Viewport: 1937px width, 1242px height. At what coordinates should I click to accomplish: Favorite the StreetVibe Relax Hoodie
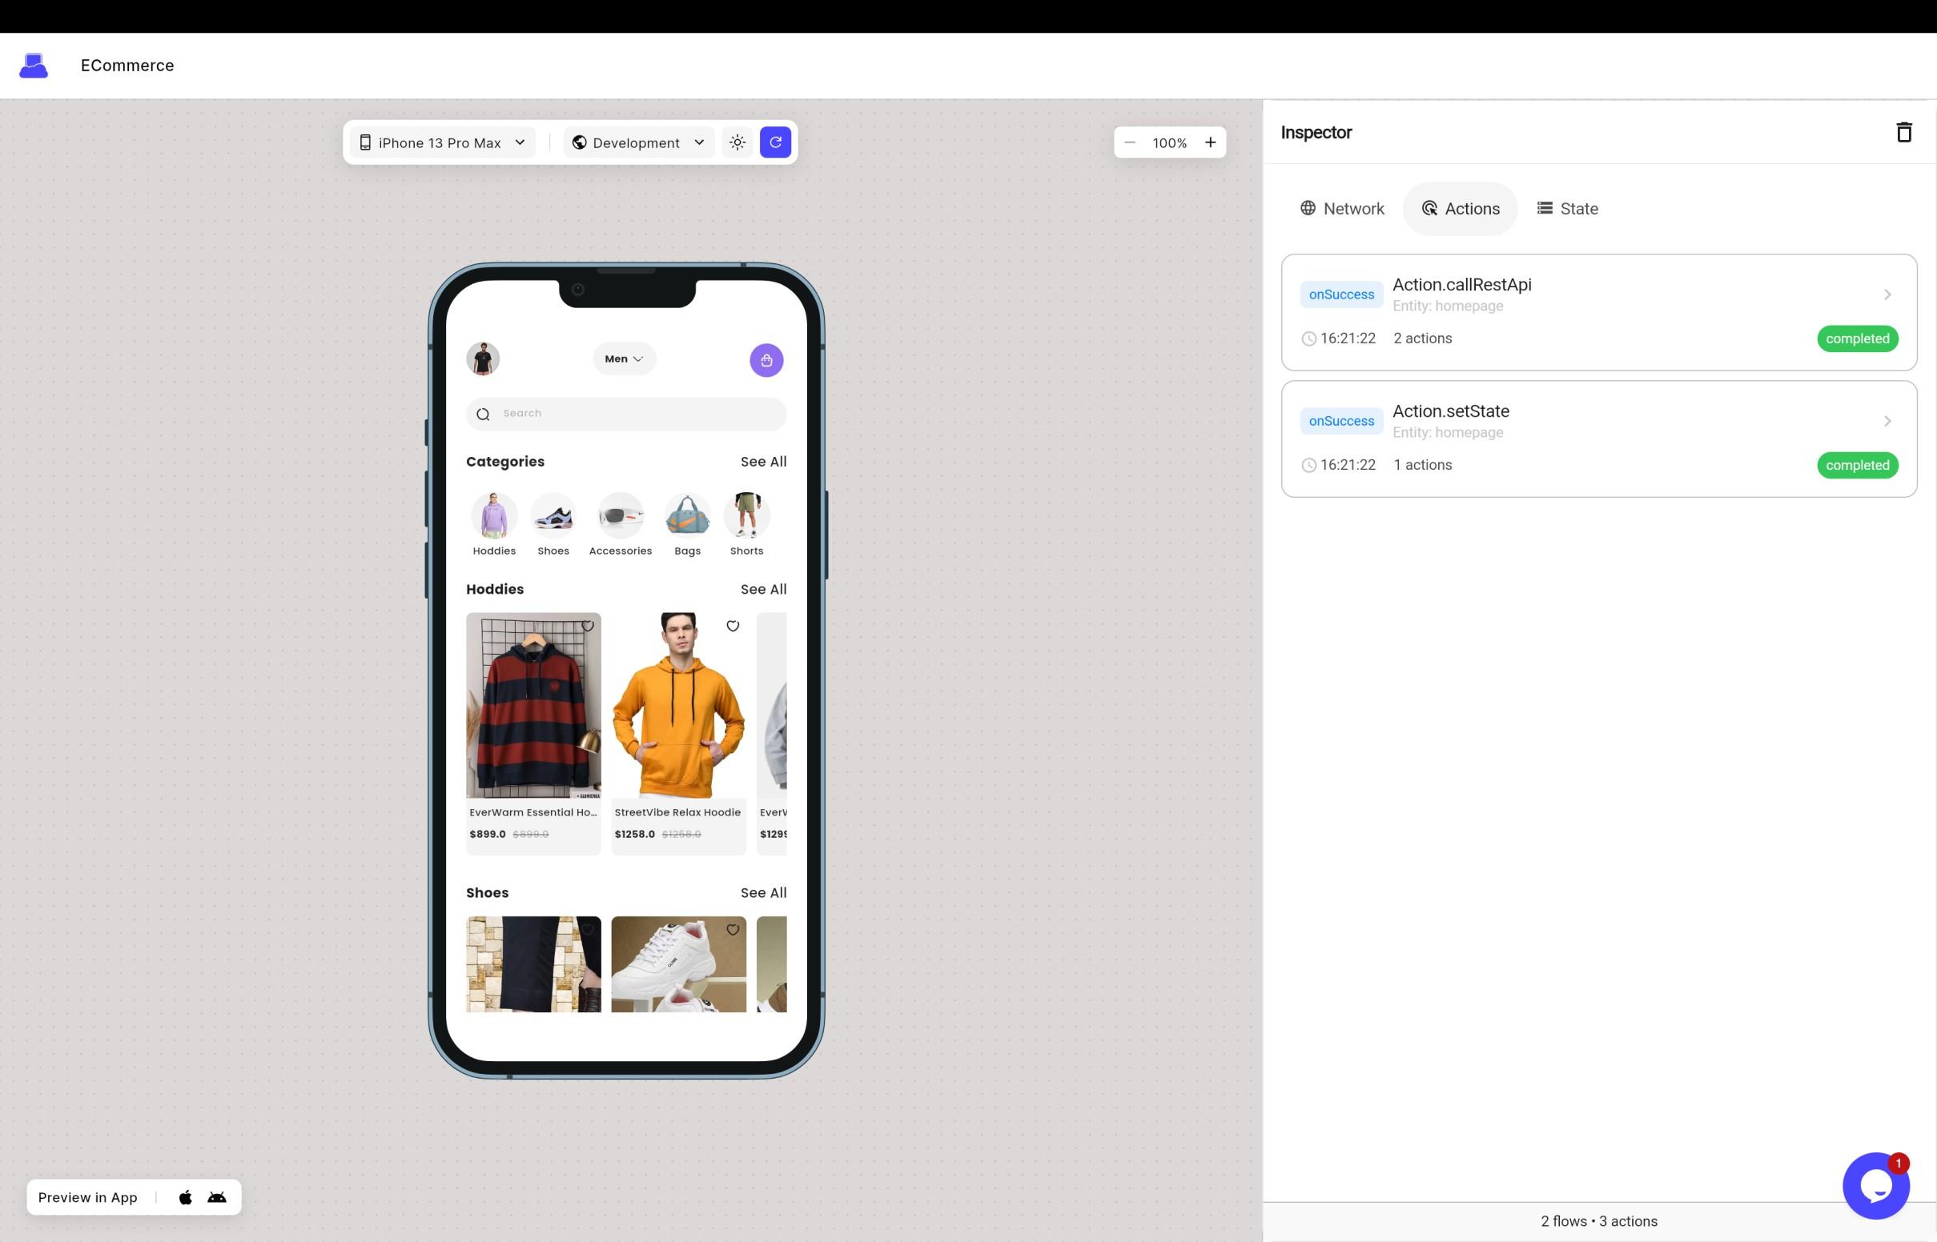tap(732, 626)
